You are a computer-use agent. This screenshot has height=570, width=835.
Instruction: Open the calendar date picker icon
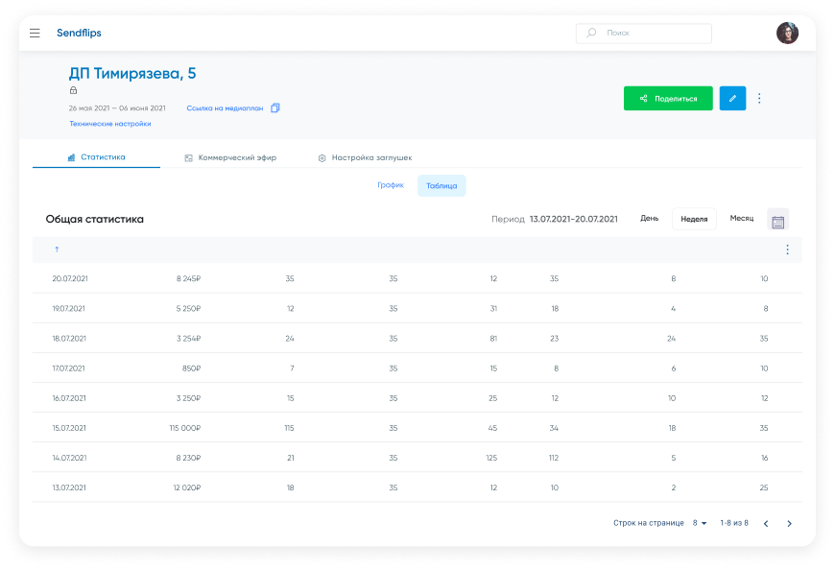pyautogui.click(x=777, y=220)
